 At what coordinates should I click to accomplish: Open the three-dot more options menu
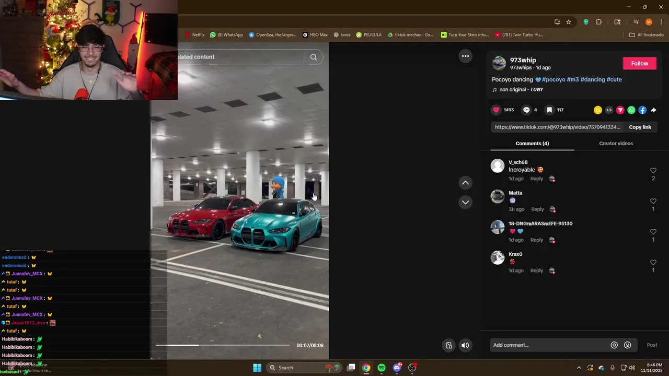tap(465, 56)
